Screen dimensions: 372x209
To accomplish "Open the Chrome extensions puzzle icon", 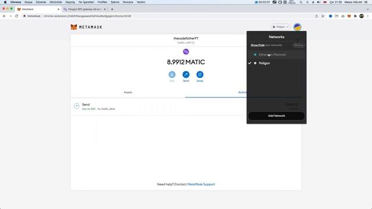I will [x=355, y=16].
